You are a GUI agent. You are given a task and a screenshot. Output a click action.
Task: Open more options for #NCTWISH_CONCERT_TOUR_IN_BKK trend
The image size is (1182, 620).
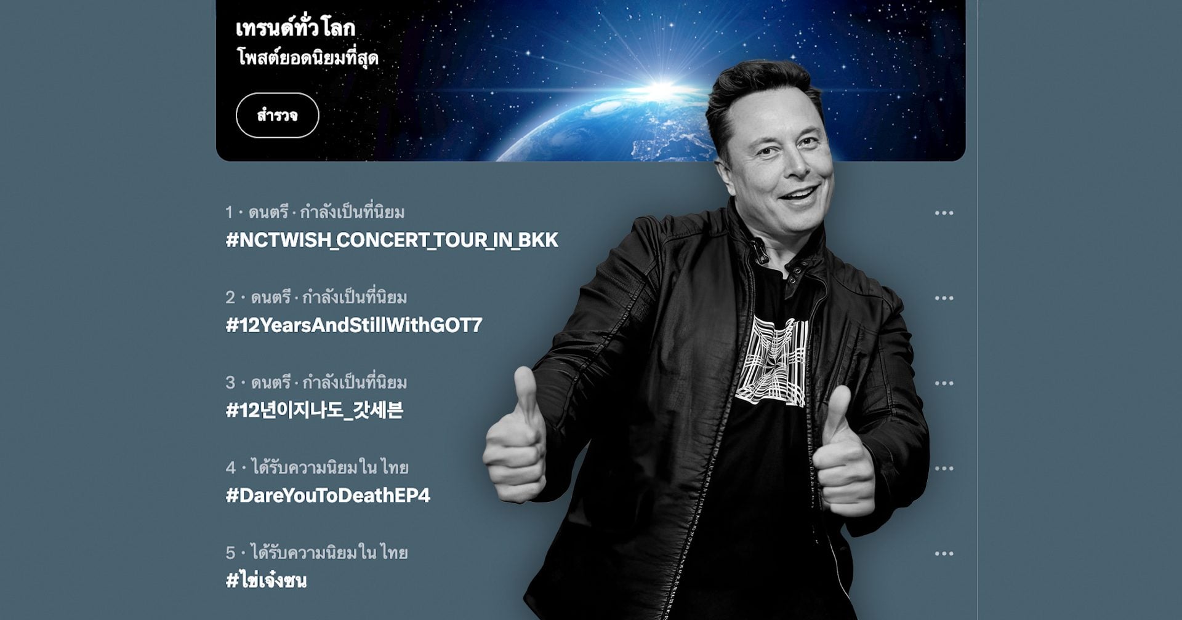[x=944, y=213]
